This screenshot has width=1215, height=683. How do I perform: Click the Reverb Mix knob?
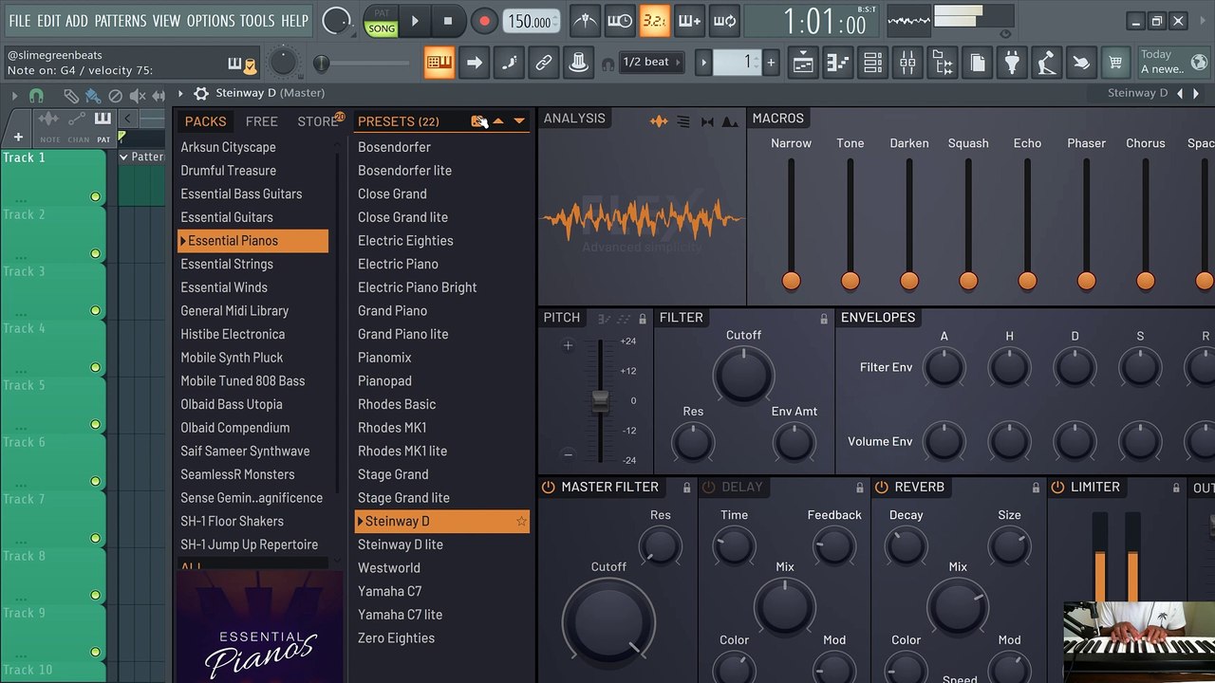(x=958, y=607)
